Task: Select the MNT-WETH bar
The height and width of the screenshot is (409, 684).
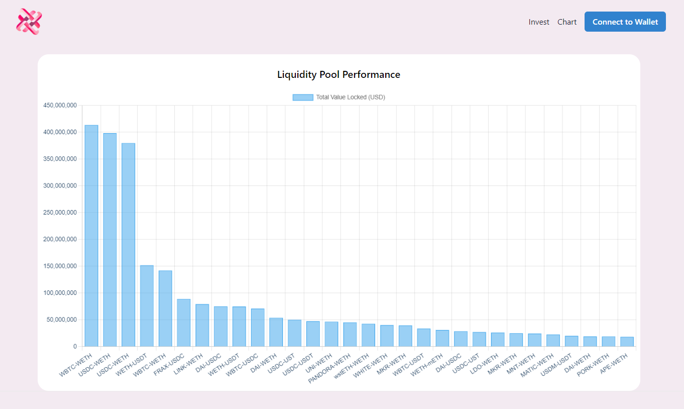Action: click(535, 340)
